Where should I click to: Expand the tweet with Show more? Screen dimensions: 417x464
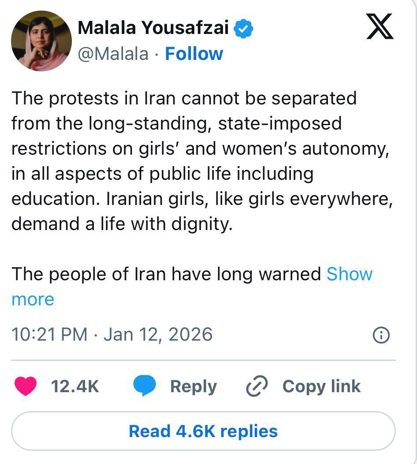point(349,274)
